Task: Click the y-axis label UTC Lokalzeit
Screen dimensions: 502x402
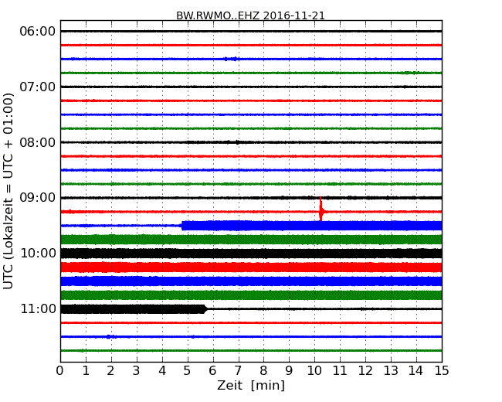Action: coord(8,191)
